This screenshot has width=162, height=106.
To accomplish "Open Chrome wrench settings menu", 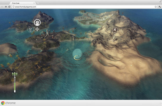I will click(159, 7).
